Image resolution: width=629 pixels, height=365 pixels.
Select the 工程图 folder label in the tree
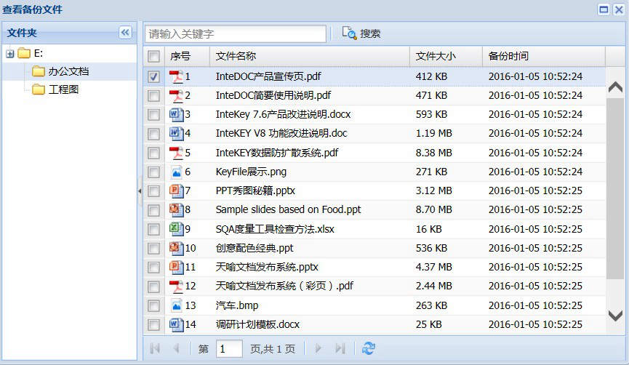click(63, 89)
